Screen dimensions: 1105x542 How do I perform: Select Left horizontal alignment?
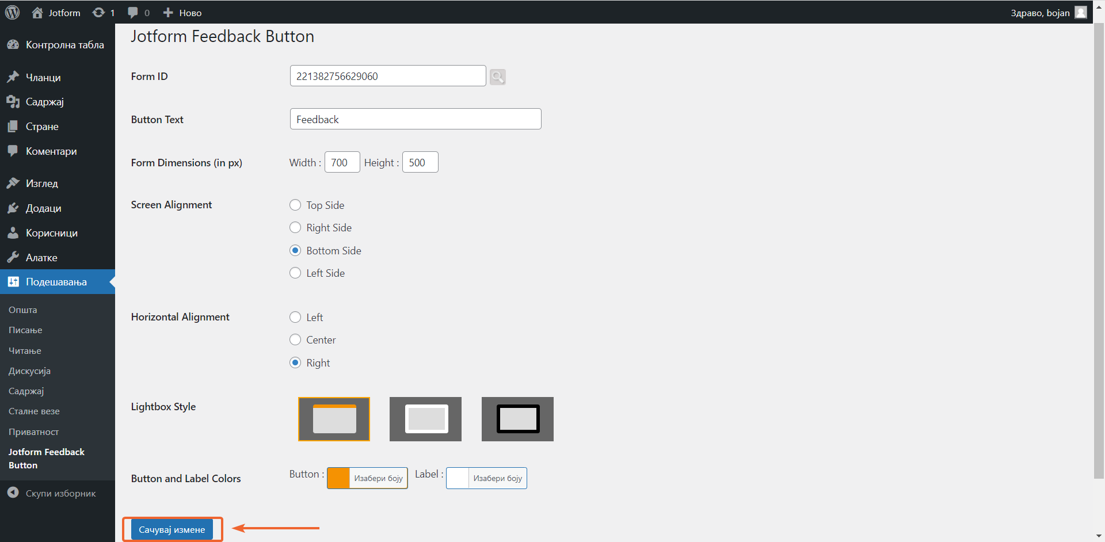[295, 317]
